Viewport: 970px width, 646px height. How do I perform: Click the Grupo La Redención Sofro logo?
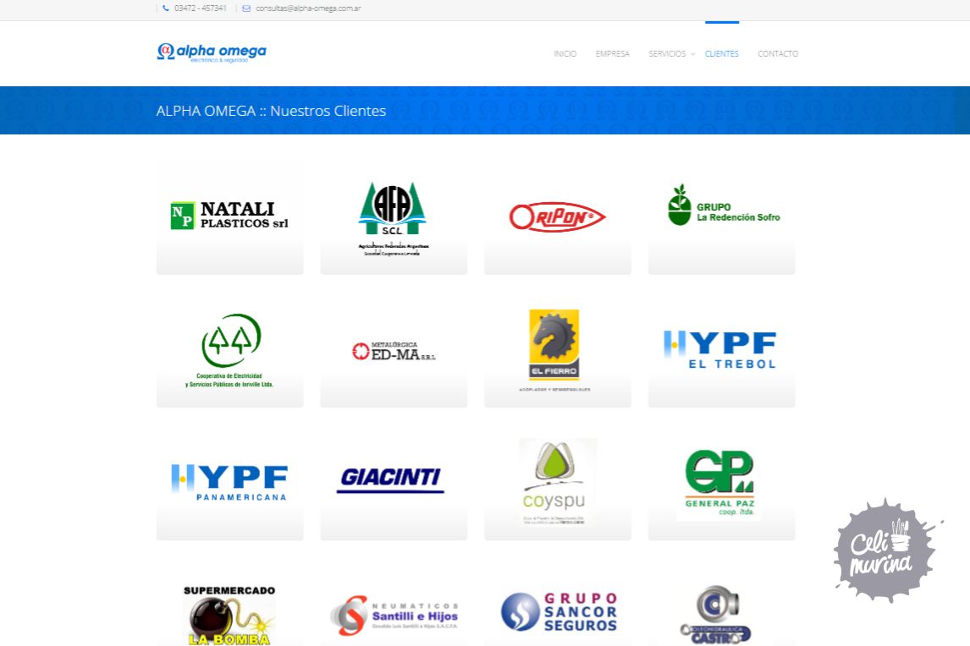(x=721, y=205)
